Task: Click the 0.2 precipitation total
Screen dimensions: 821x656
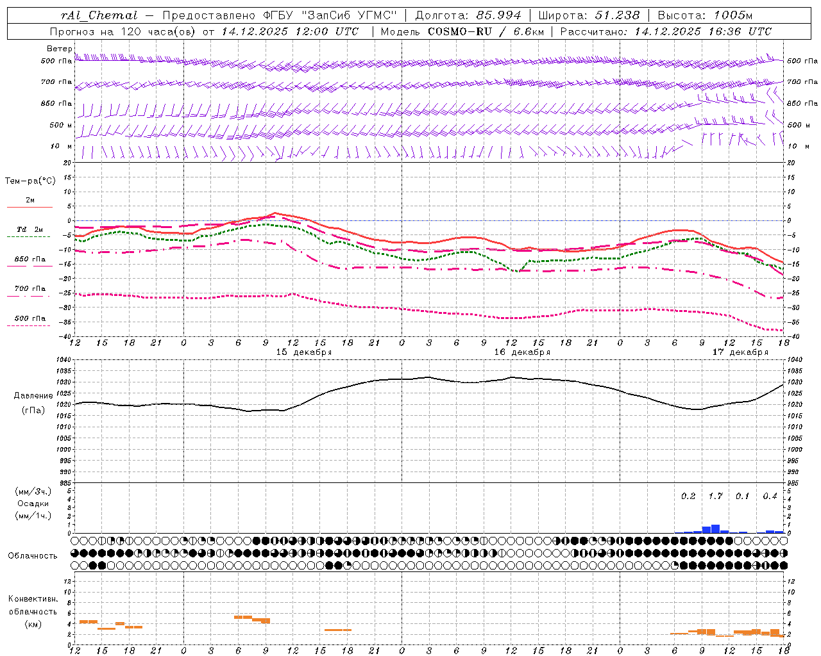Action: 688,496
